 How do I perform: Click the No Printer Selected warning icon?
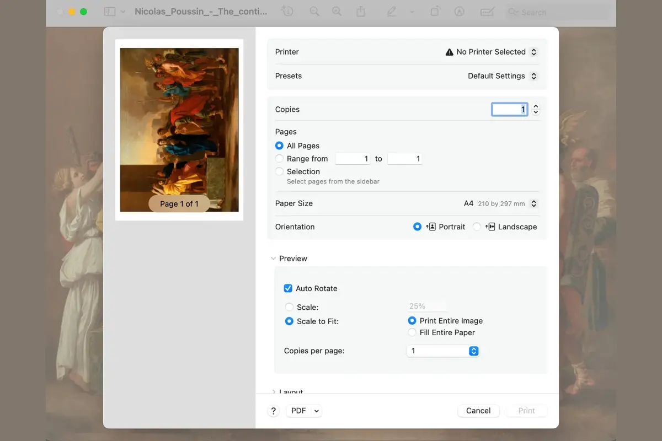(450, 52)
